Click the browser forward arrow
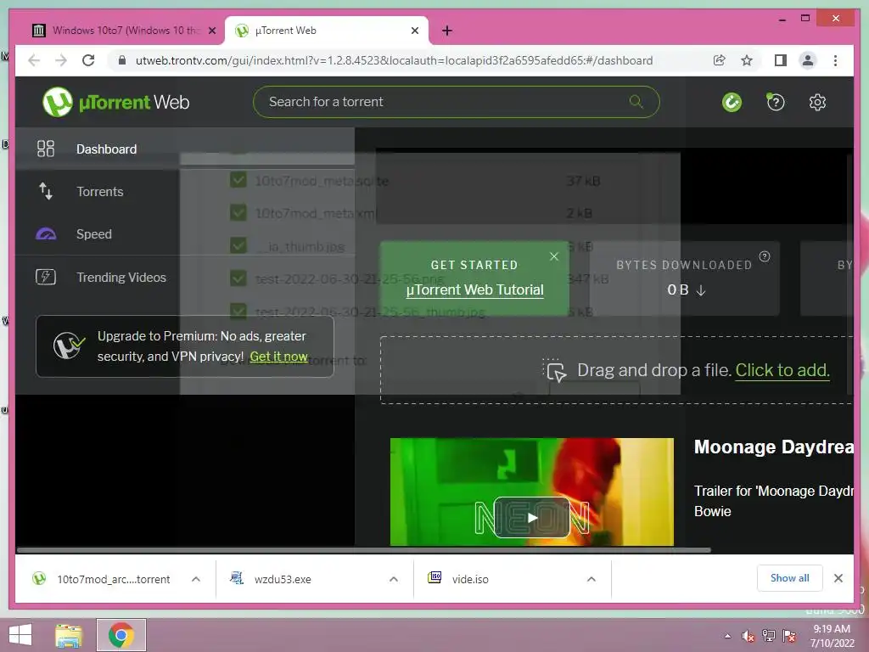Image resolution: width=869 pixels, height=652 pixels. (x=61, y=60)
